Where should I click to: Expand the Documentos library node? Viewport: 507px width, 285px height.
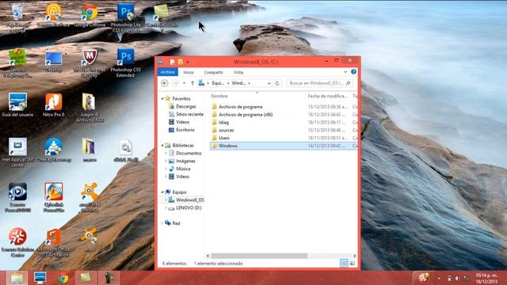(x=166, y=153)
